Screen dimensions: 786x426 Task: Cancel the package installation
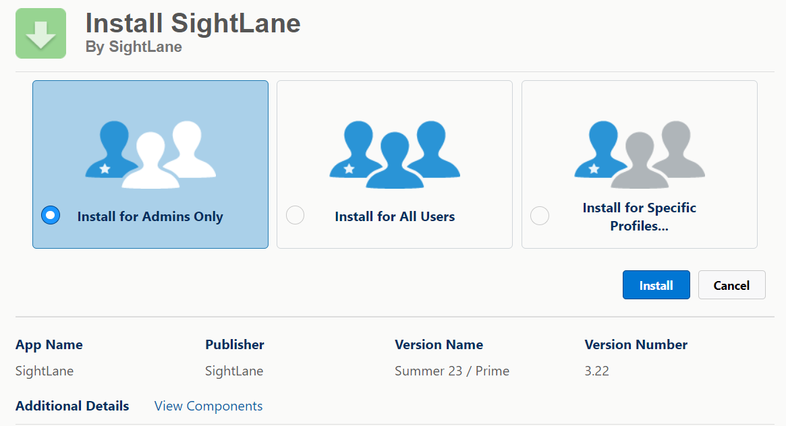pyautogui.click(x=731, y=285)
